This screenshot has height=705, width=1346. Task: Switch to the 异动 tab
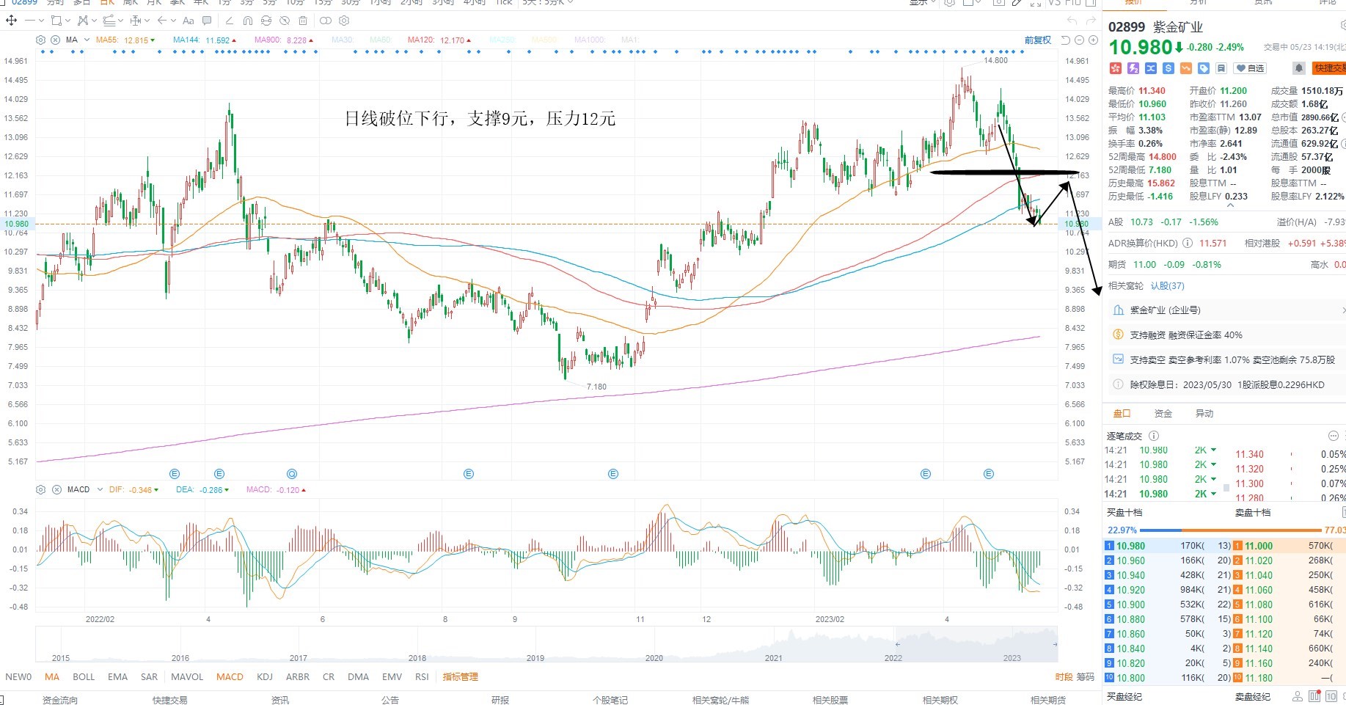coord(1204,414)
